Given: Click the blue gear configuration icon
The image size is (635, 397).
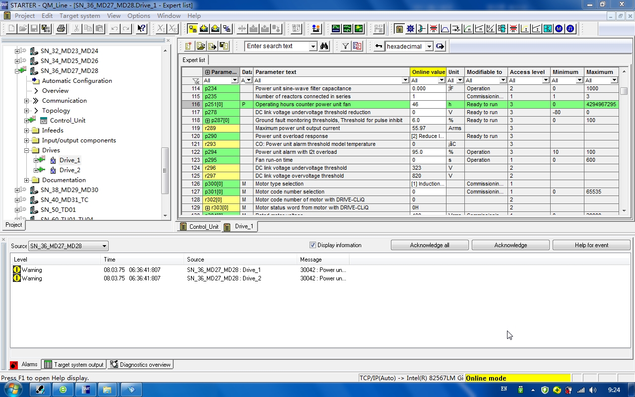Looking at the screenshot, I should point(411,29).
